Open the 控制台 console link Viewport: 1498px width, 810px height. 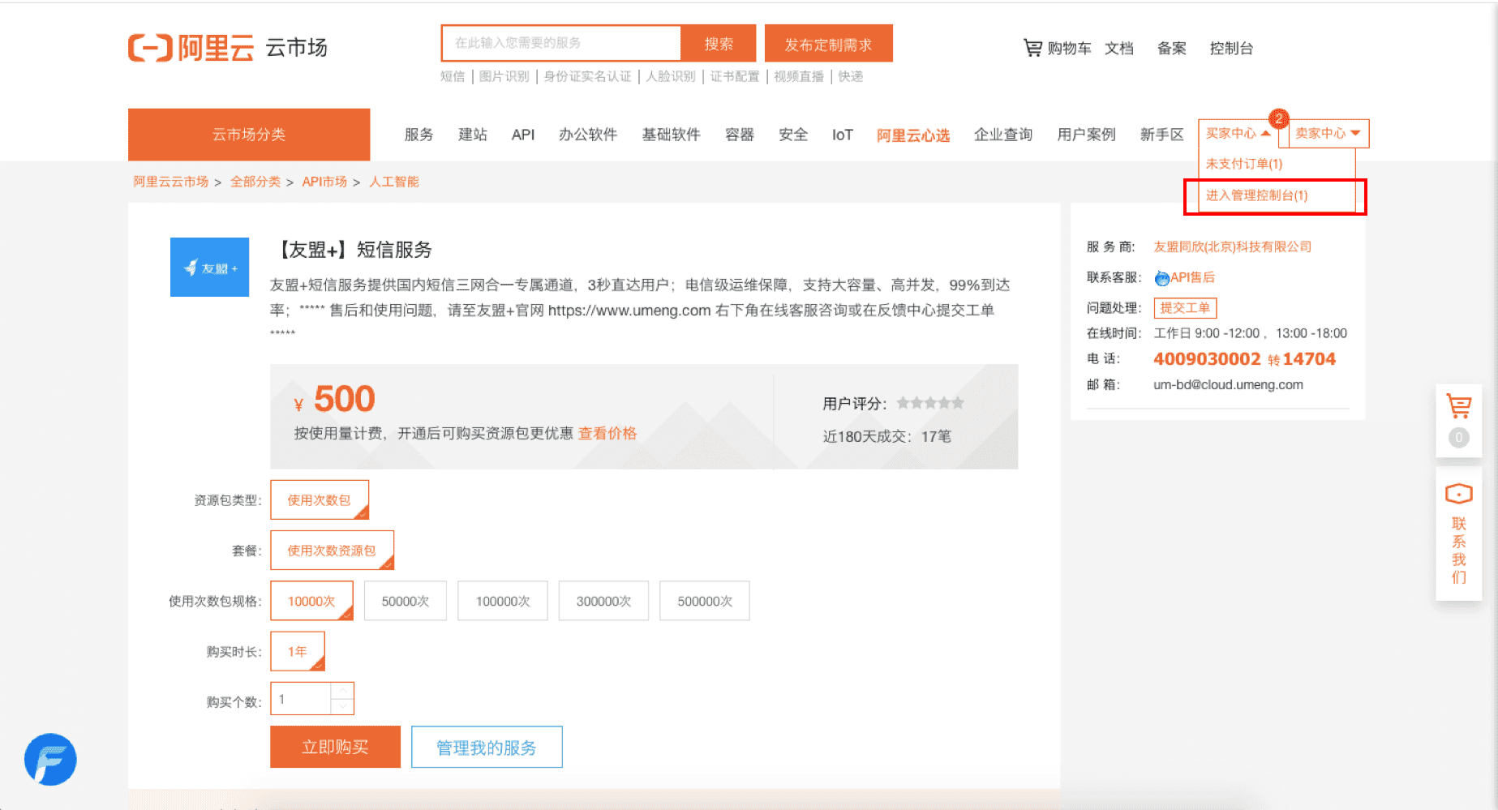coord(1231,48)
